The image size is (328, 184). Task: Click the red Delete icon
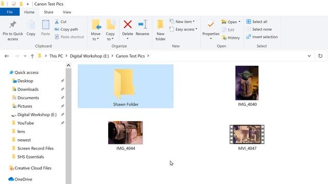coord(128,25)
